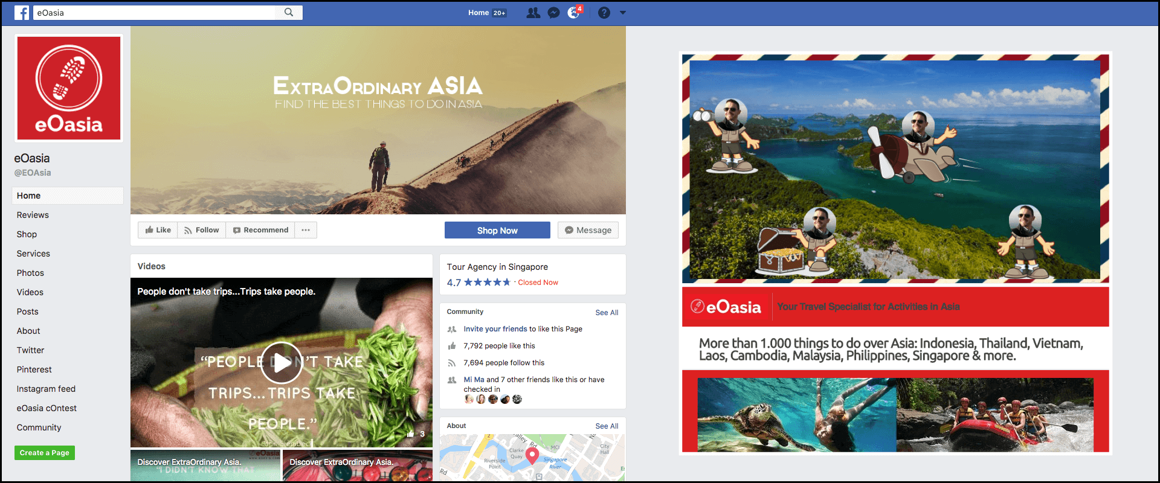The width and height of the screenshot is (1160, 483).
Task: Like the eOasia page
Action: 158,230
